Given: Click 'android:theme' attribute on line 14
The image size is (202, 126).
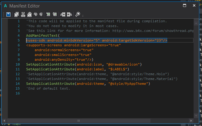Looking at the screenshot, I should 90,84.
